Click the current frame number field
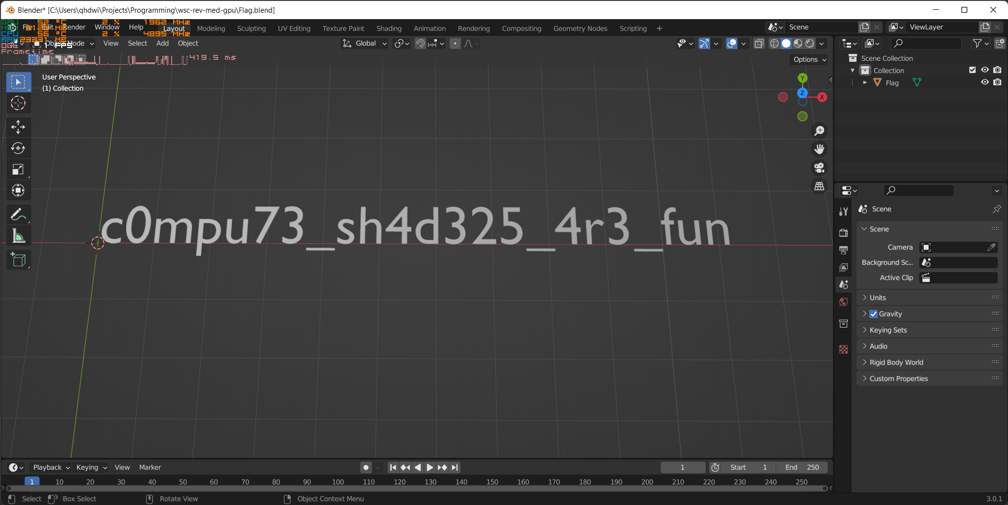Viewport: 1008px width, 505px height. coord(682,467)
